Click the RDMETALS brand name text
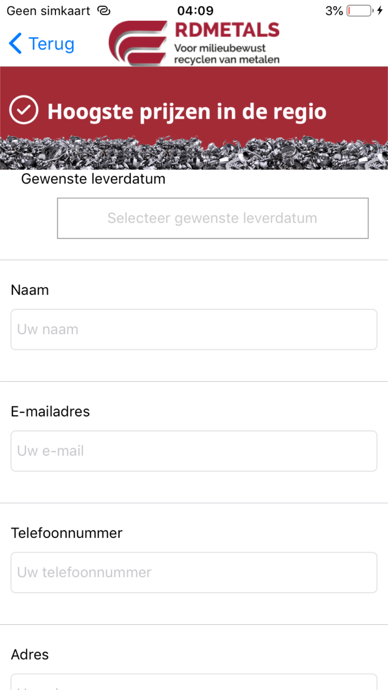The width and height of the screenshot is (388, 690). point(227,30)
